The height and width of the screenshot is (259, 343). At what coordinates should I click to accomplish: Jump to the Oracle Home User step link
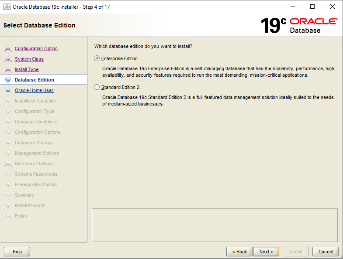(x=34, y=90)
